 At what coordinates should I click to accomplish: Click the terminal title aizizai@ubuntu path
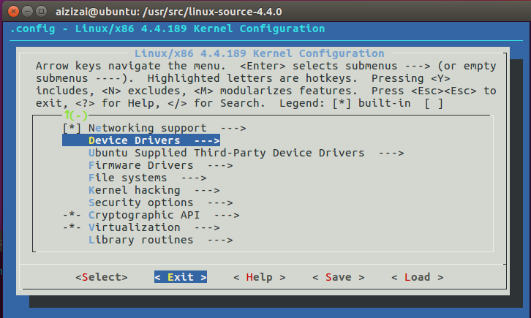(x=169, y=12)
